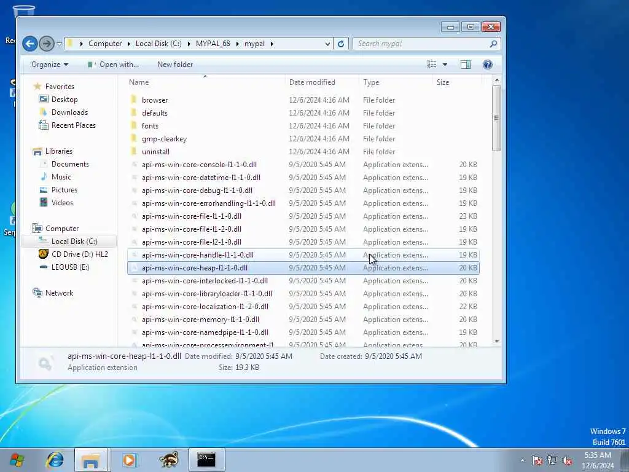Viewport: 629px width, 472px height.
Task: Open Downloads in Favorites
Action: tap(69, 112)
